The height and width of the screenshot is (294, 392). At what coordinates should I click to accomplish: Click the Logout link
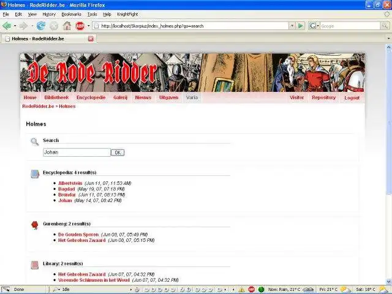pyautogui.click(x=352, y=98)
